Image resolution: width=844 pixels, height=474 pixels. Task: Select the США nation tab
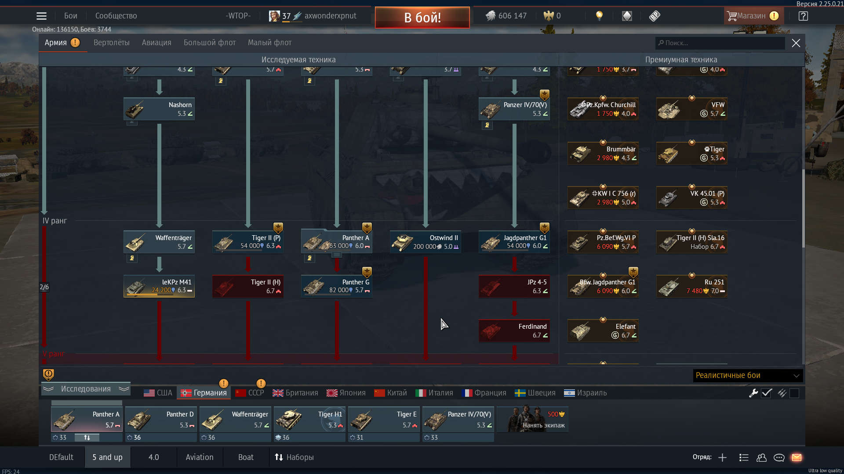(158, 393)
